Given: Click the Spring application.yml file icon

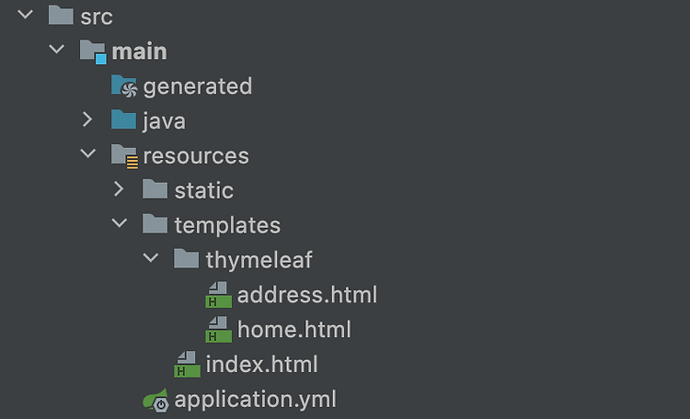Looking at the screenshot, I should pyautogui.click(x=155, y=400).
